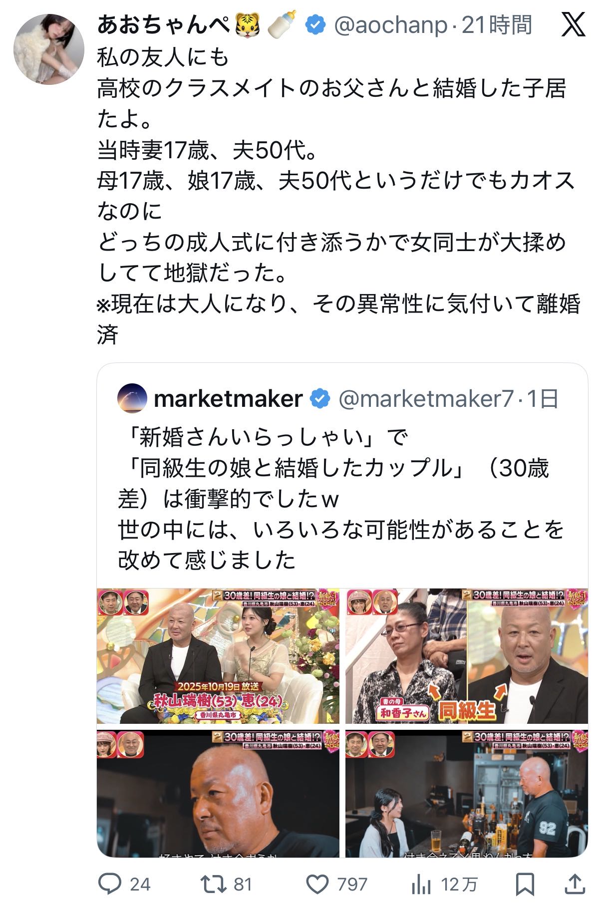Open quoted tweet text about 新婚さんいらっしゃい
This screenshot has width=602, height=911.
(341, 499)
